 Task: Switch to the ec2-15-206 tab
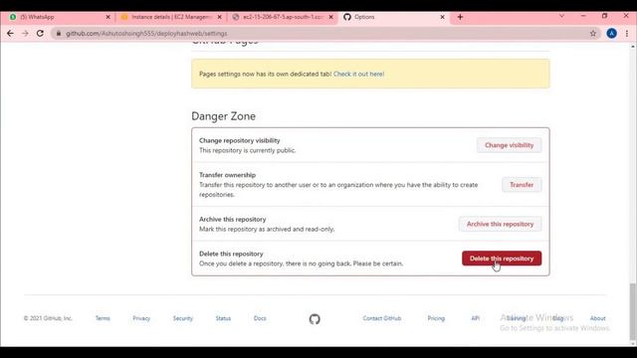pos(283,17)
